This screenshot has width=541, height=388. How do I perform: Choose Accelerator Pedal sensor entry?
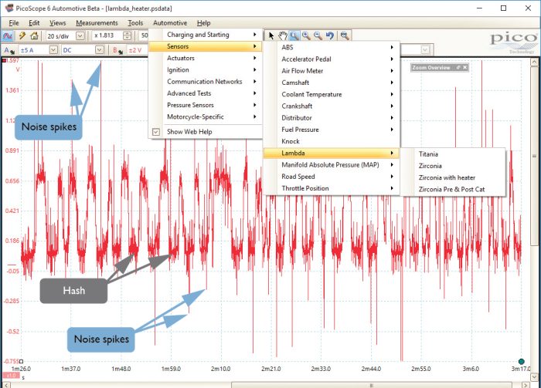click(x=332, y=59)
